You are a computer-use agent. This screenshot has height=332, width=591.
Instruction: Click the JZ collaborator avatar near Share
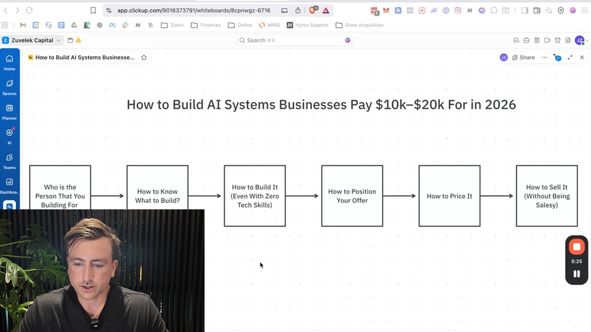point(504,57)
